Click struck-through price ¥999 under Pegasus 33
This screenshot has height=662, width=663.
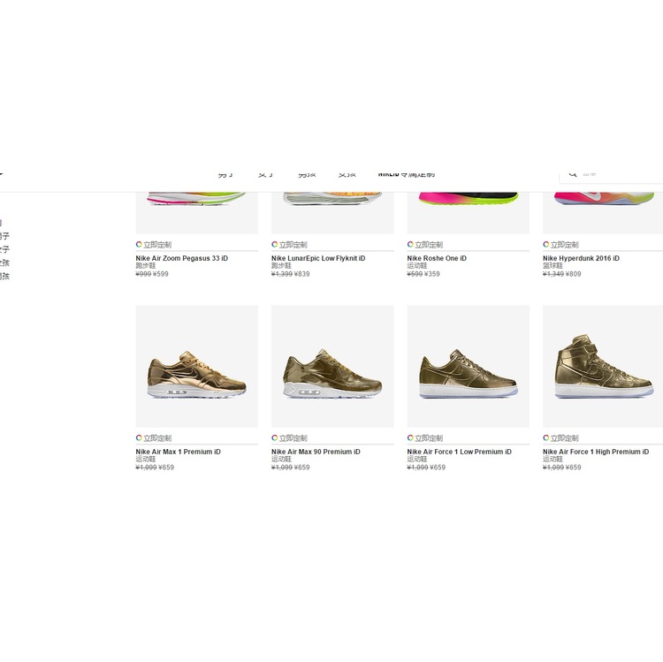[143, 274]
